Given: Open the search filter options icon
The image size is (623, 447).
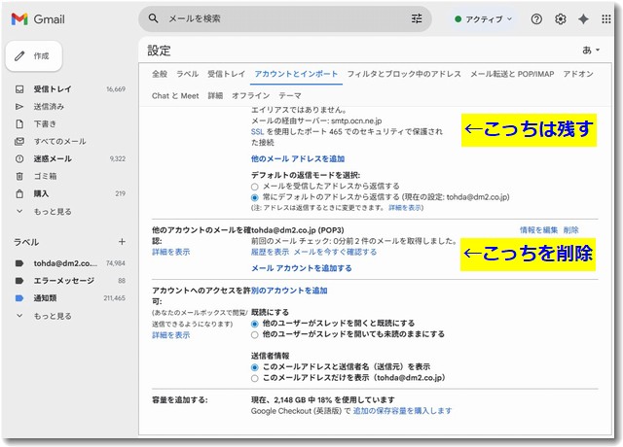Looking at the screenshot, I should click(x=418, y=18).
